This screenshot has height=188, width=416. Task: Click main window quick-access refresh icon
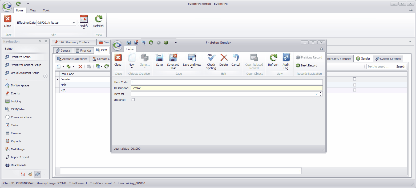[x=18, y=4]
